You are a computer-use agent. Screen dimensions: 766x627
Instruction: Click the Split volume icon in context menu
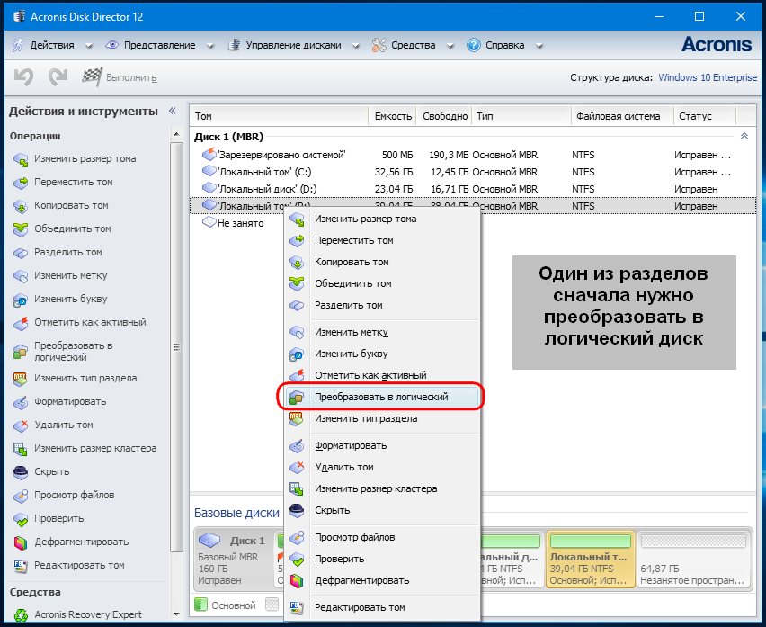(297, 306)
